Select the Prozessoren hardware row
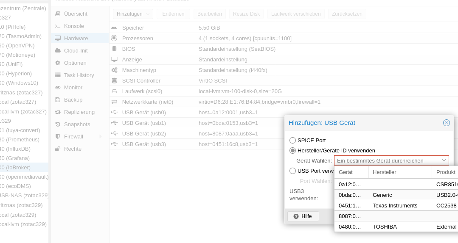The height and width of the screenshot is (243, 458). 284,38
